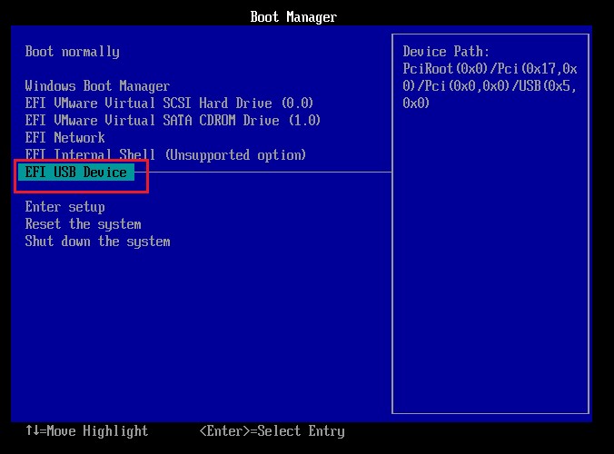
Task: Click the <Enter>=Select Entry hint
Action: point(272,431)
